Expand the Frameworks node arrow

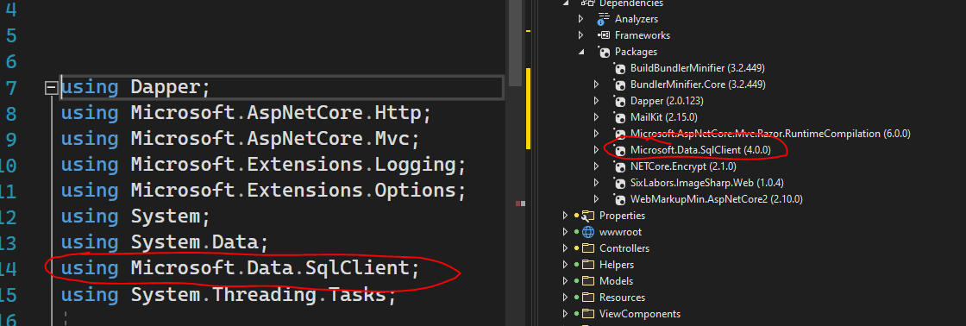point(581,35)
